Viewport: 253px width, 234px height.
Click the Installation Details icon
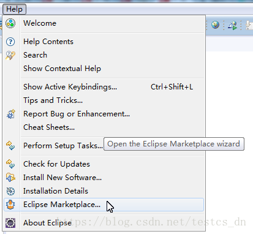[x=10, y=191]
